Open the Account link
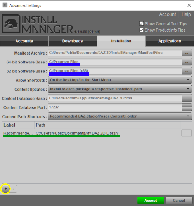 pyautogui.click(x=168, y=14)
